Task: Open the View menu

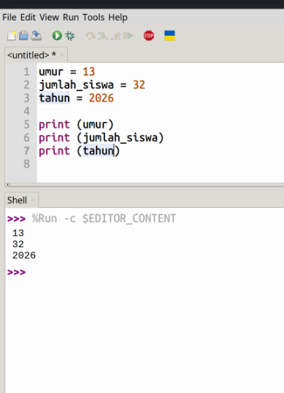Action: (x=49, y=17)
